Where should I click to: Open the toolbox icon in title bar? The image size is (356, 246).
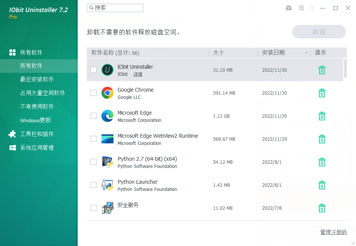pyautogui.click(x=288, y=8)
